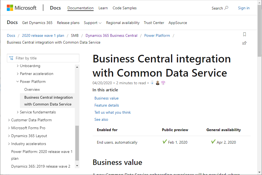The image size is (262, 175).
Task: Expand the Partner acceleration section
Action: click(17, 74)
